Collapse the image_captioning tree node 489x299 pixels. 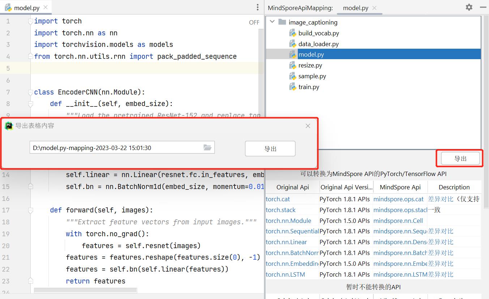pyautogui.click(x=272, y=22)
